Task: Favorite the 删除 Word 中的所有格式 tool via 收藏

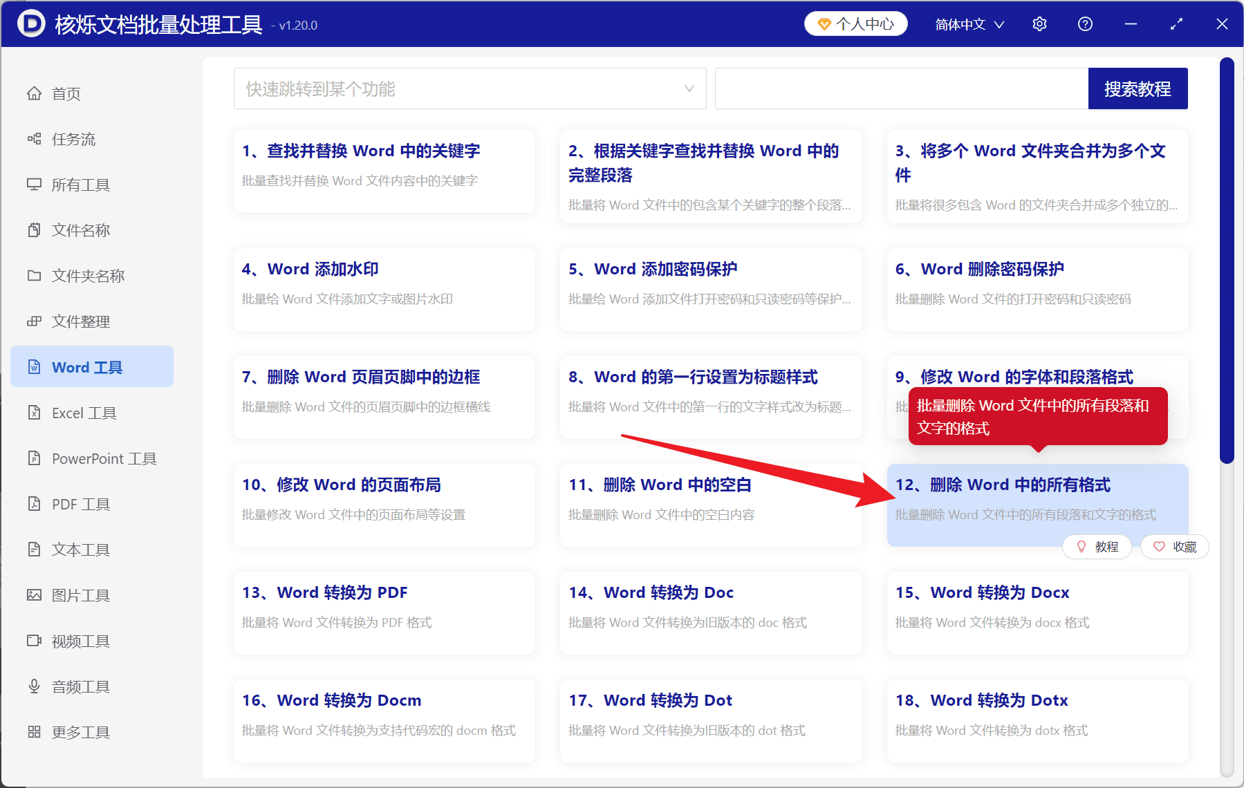Action: tap(1174, 547)
